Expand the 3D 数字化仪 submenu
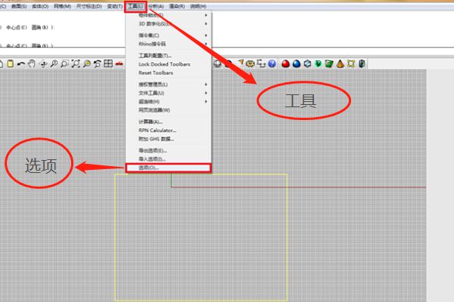The height and width of the screenshot is (302, 454). (x=168, y=23)
